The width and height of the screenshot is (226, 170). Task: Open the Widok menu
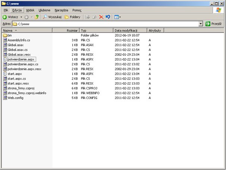coord(30,10)
